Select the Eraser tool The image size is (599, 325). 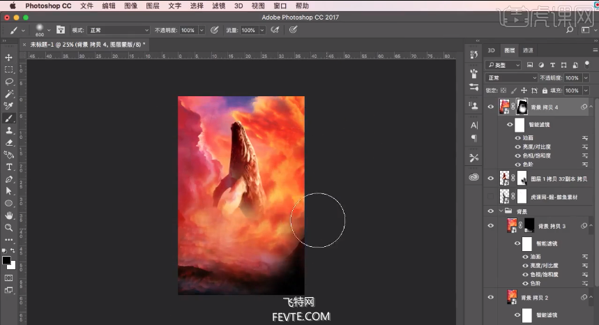coord(8,143)
